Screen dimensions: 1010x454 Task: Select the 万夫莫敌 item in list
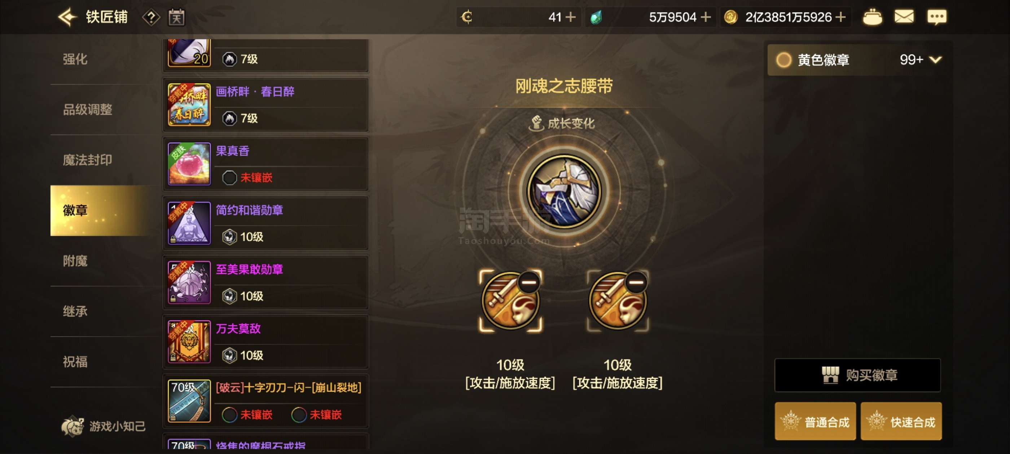coord(266,342)
